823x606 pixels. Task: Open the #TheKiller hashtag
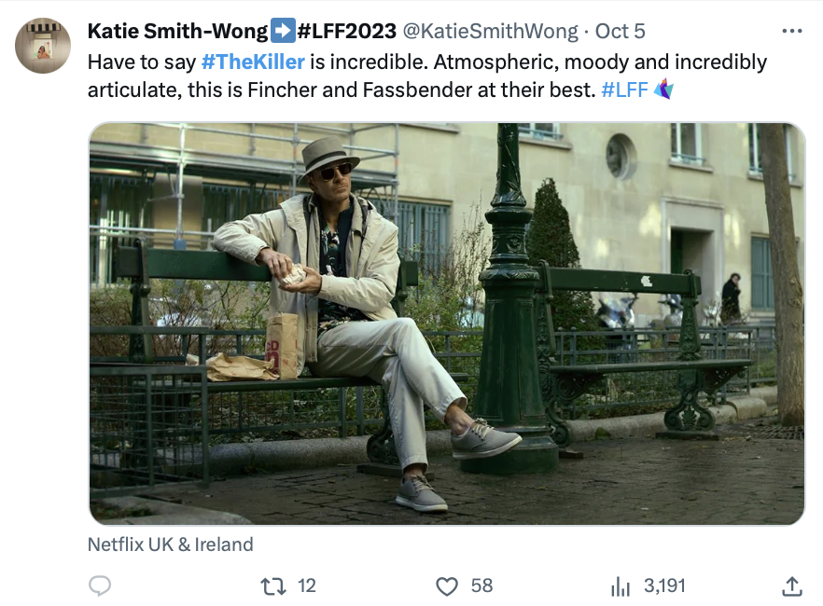253,62
